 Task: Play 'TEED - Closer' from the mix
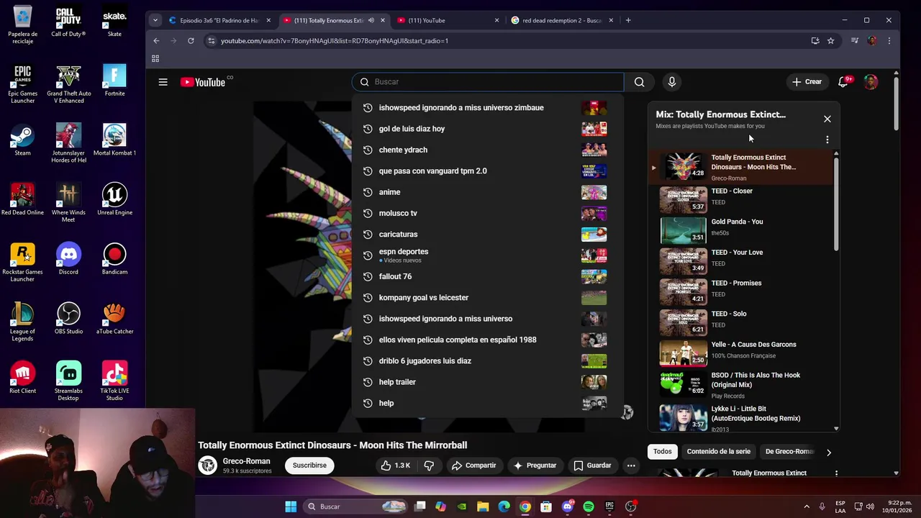[x=741, y=199]
